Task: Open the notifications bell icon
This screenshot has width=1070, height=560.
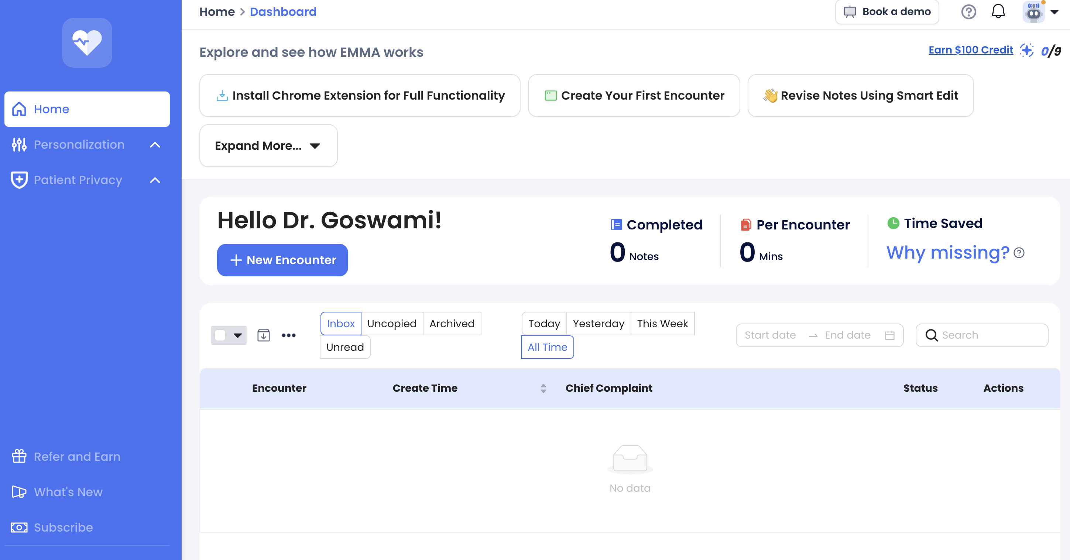Action: pyautogui.click(x=998, y=12)
